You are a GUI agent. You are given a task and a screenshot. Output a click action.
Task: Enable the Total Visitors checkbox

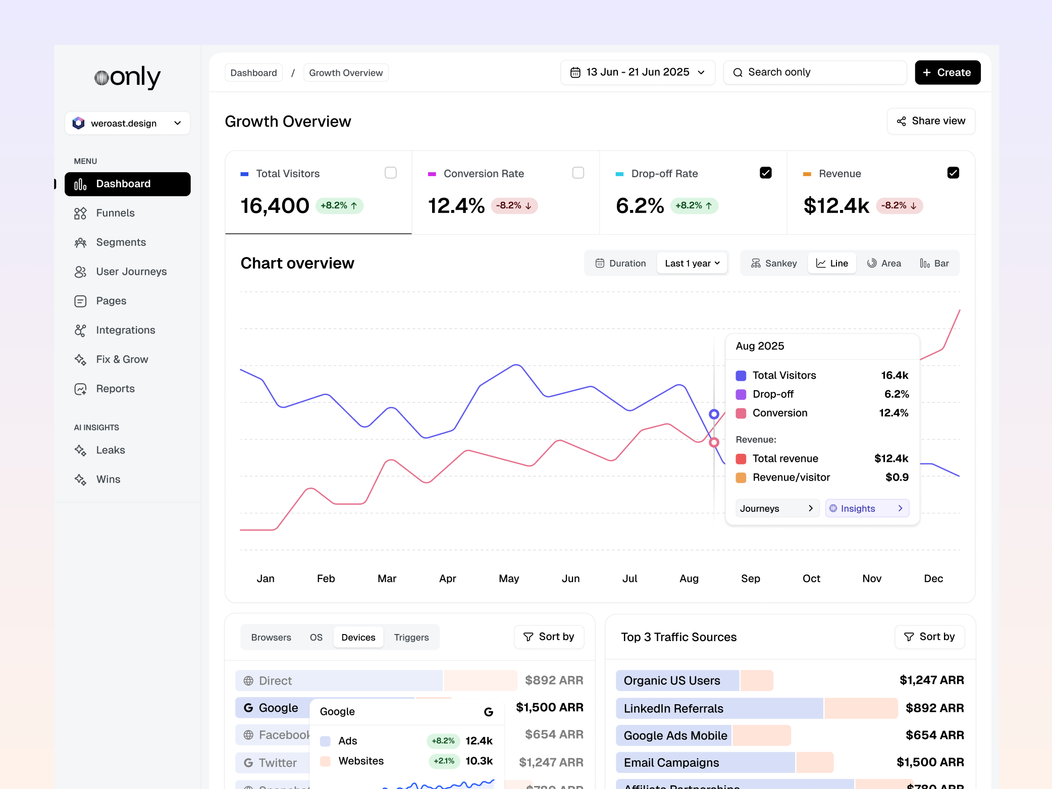(391, 173)
